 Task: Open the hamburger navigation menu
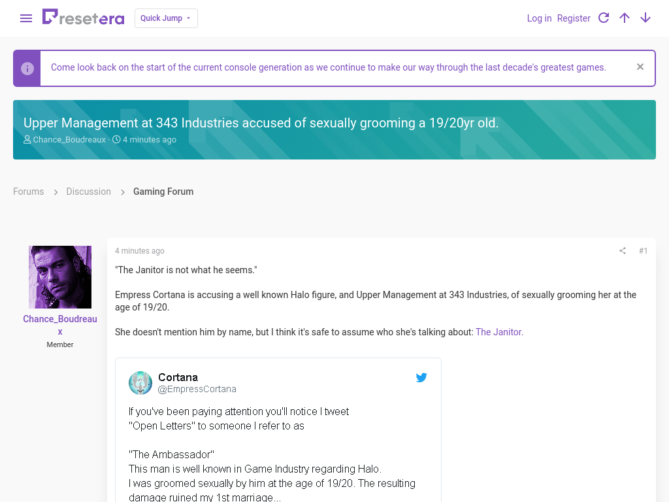click(26, 18)
